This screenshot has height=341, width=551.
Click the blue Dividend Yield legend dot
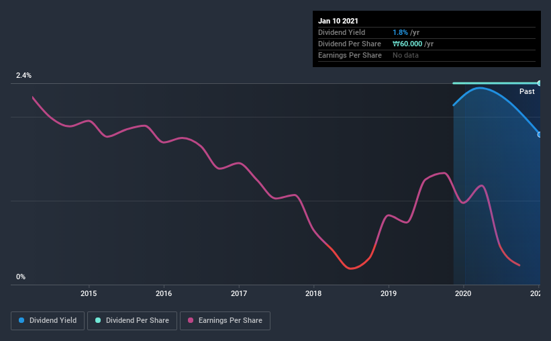point(21,320)
